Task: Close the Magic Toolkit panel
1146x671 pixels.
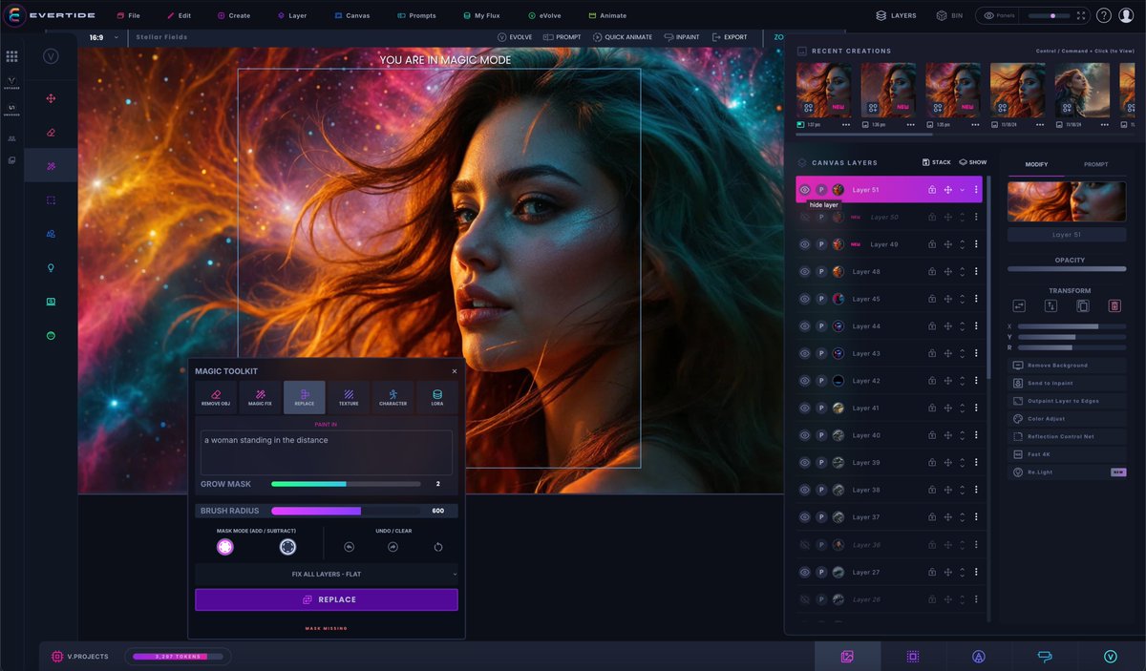Action: point(454,371)
